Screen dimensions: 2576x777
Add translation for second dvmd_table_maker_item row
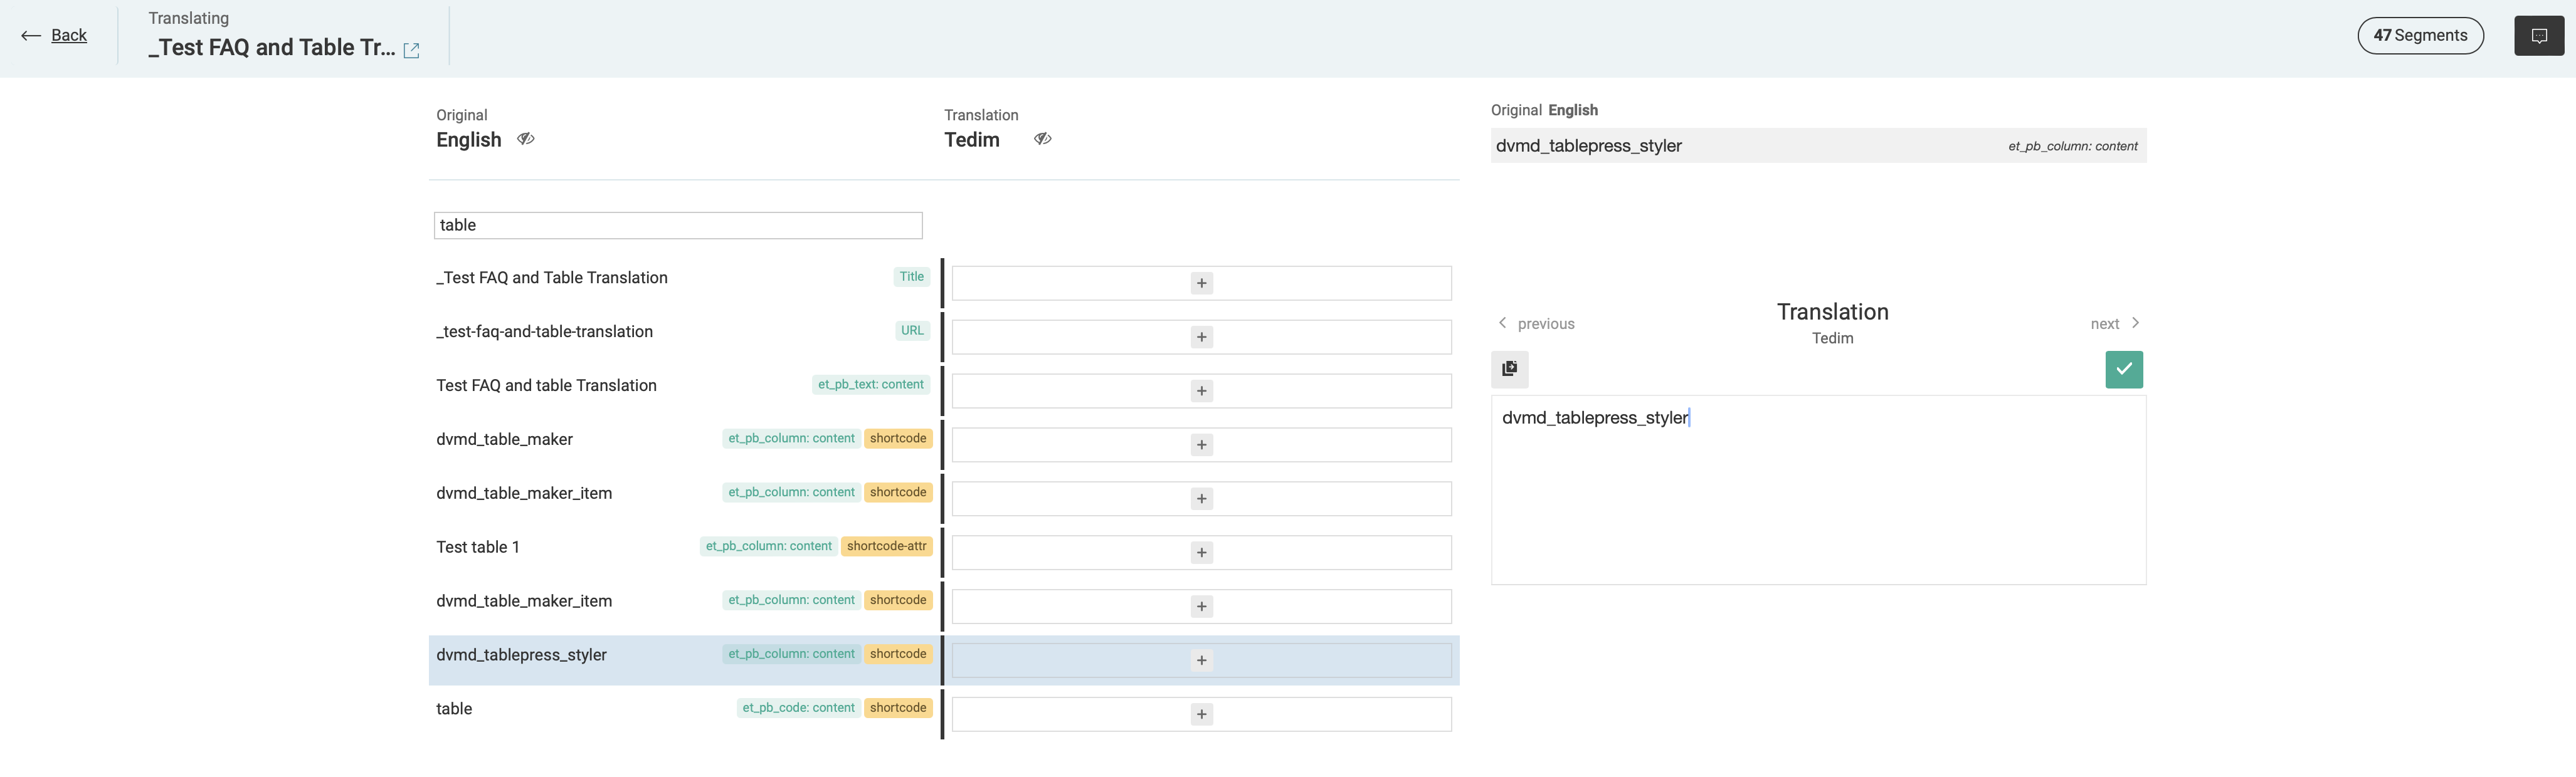click(x=1202, y=606)
